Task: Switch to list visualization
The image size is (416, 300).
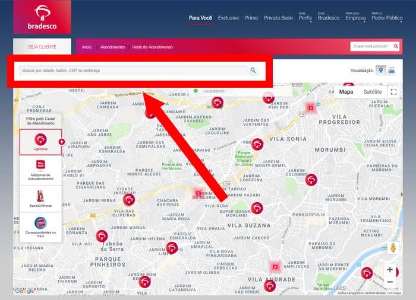Action: [x=391, y=71]
